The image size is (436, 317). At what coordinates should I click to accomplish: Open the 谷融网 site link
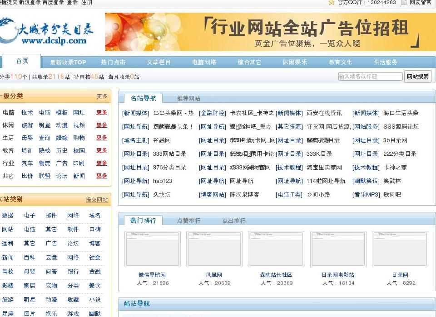[x=162, y=140]
